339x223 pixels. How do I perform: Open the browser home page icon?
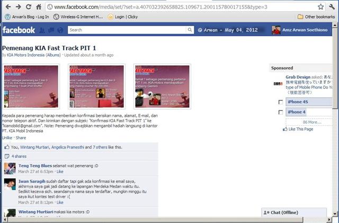click(39, 7)
